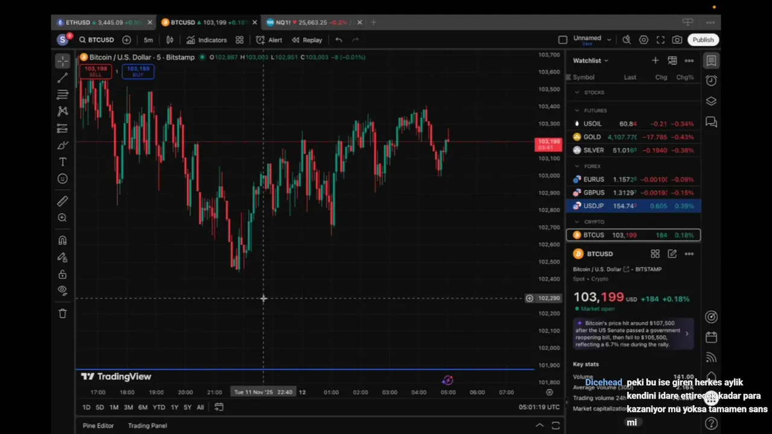Image resolution: width=772 pixels, height=434 pixels.
Task: Select the SILVER watchlist row
Action: pyautogui.click(x=633, y=150)
